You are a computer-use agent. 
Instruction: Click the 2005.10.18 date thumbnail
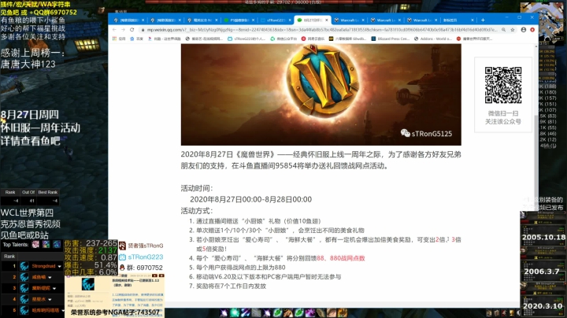click(x=543, y=228)
